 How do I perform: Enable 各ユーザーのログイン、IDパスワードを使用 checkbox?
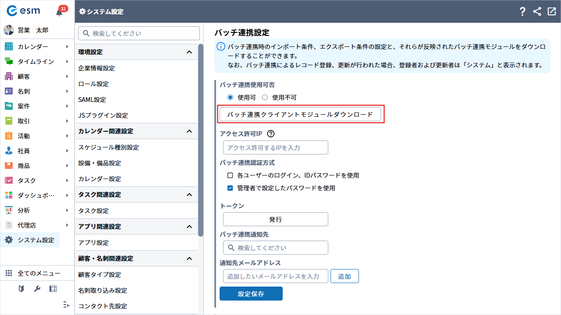click(x=230, y=175)
